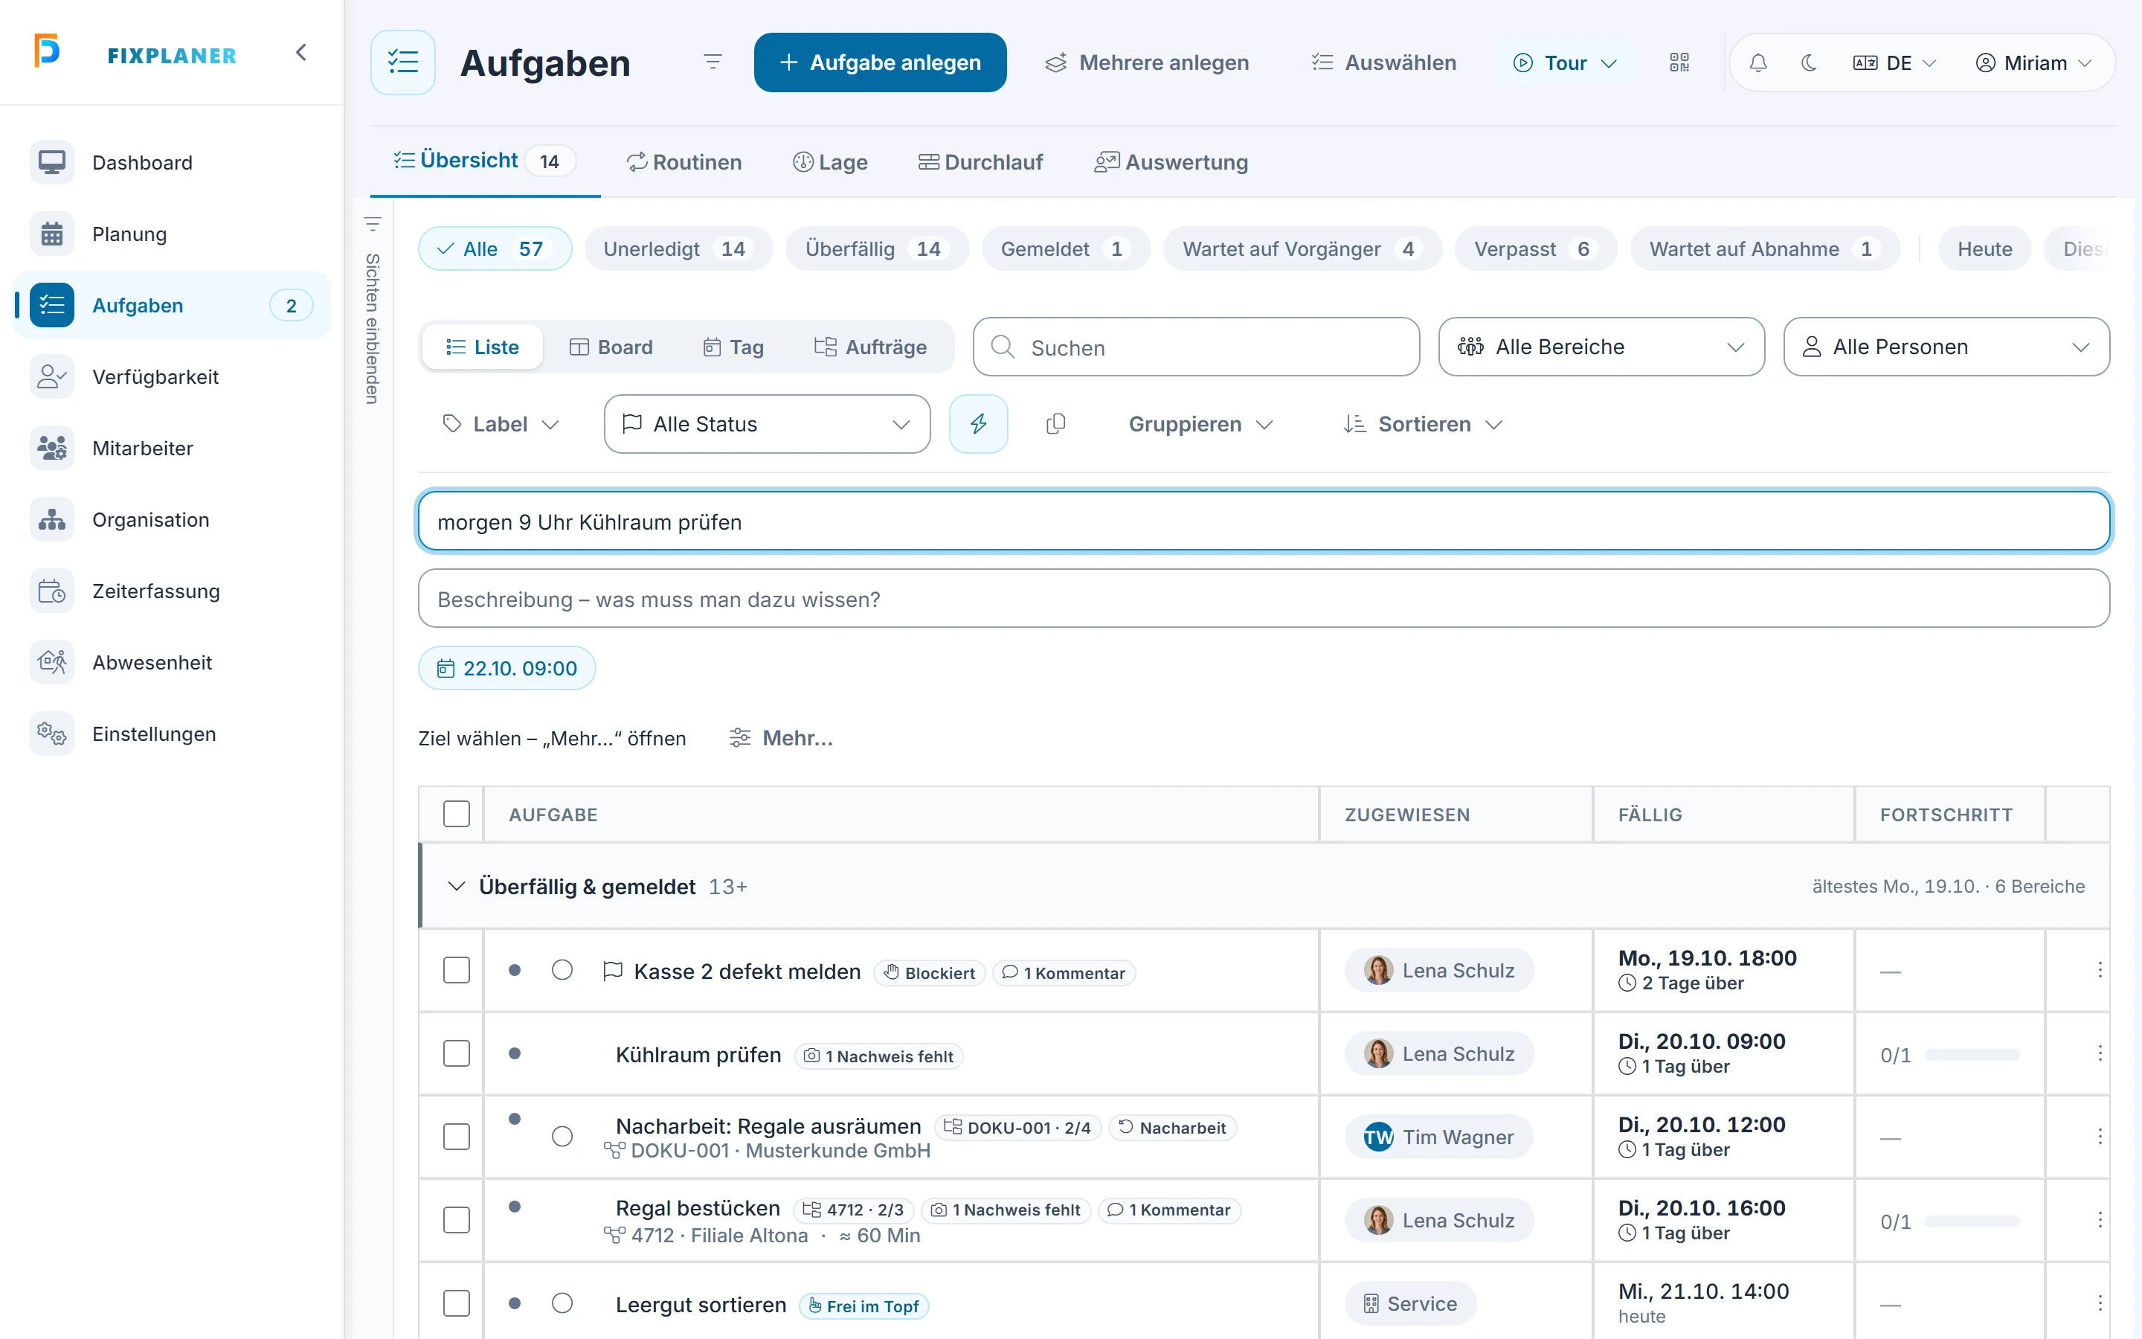The height and width of the screenshot is (1339, 2142).
Task: Collapse the sidebar with the chevron
Action: tap(301, 53)
